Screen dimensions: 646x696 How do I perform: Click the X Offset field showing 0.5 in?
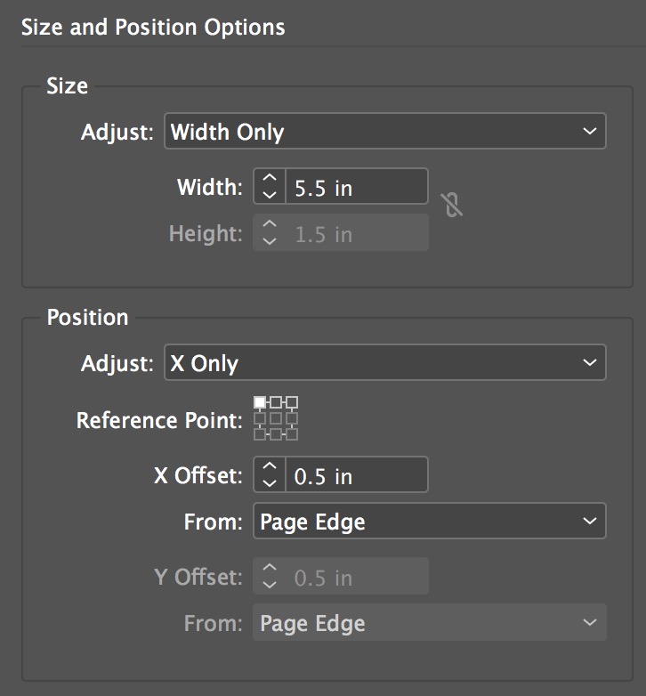click(357, 474)
